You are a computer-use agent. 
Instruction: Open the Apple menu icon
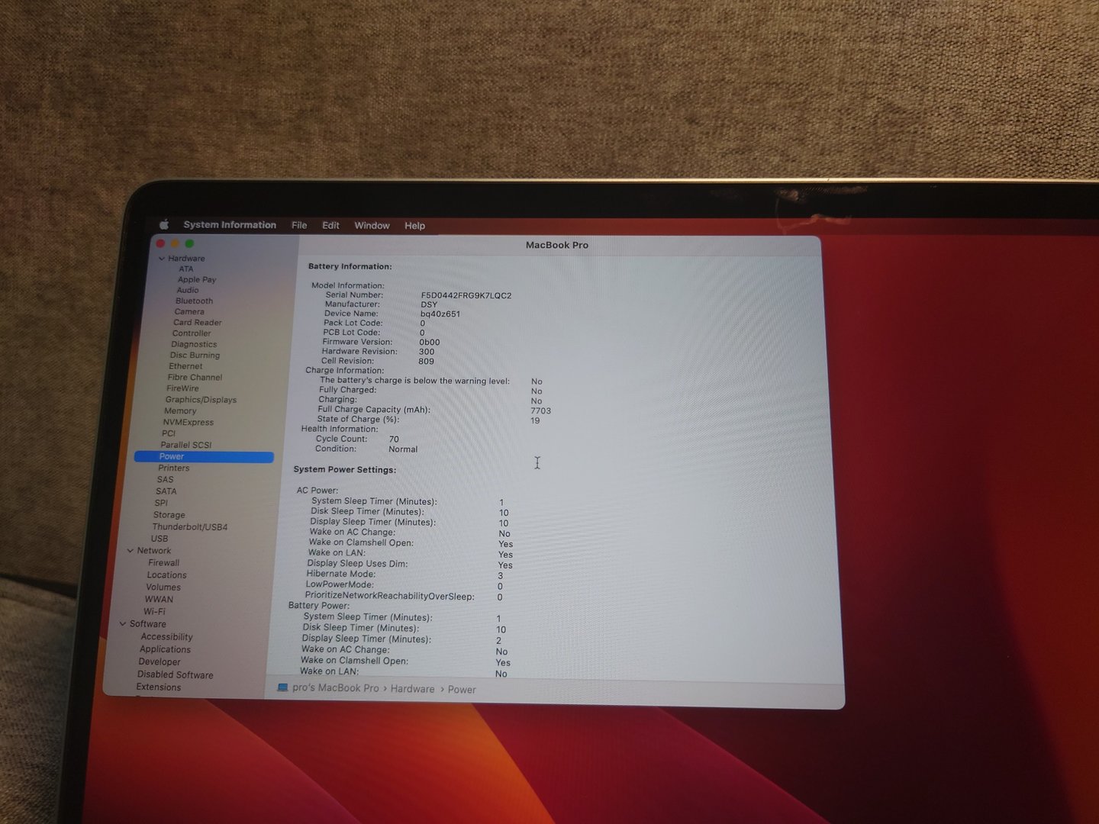coord(164,224)
